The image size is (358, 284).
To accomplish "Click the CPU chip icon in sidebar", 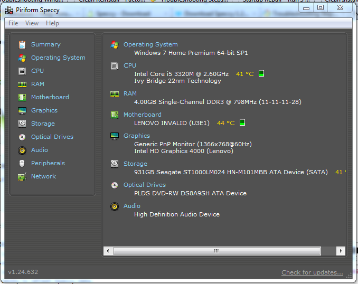I will click(22, 71).
